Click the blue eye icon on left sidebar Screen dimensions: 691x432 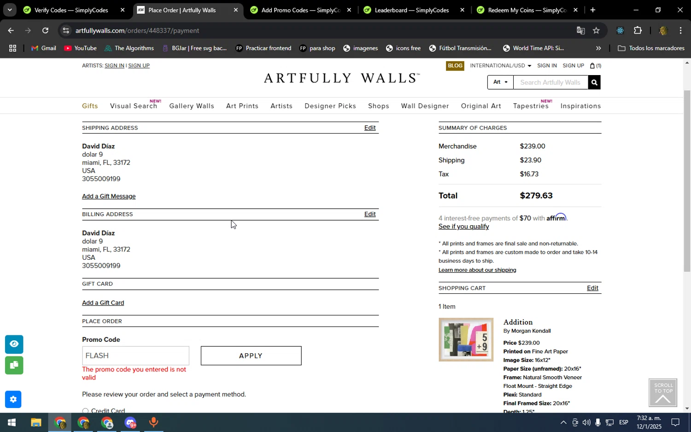[14, 344]
